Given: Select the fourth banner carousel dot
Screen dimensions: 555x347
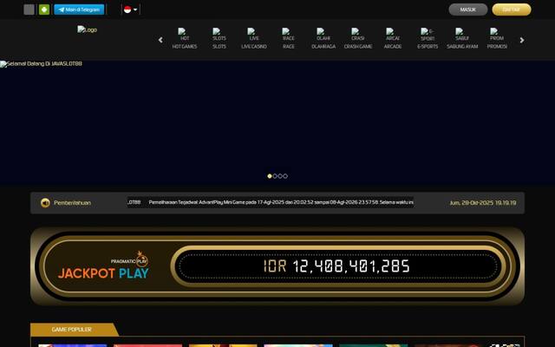Looking at the screenshot, I should tap(285, 176).
